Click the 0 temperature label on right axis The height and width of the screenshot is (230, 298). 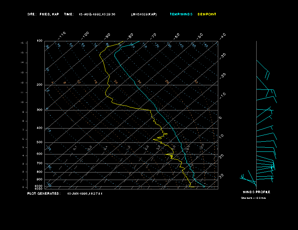point(220,118)
